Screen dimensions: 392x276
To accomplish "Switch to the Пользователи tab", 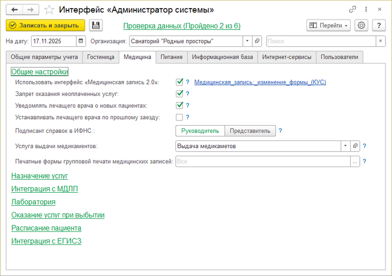I will [340, 57].
